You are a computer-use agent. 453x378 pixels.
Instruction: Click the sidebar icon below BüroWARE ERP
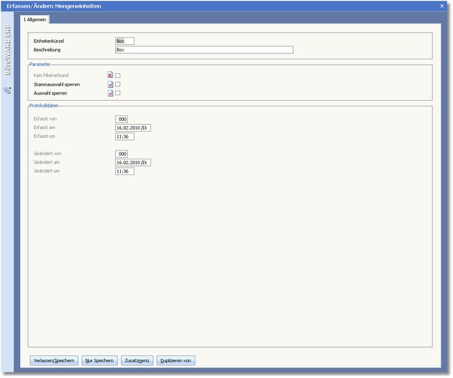point(8,90)
